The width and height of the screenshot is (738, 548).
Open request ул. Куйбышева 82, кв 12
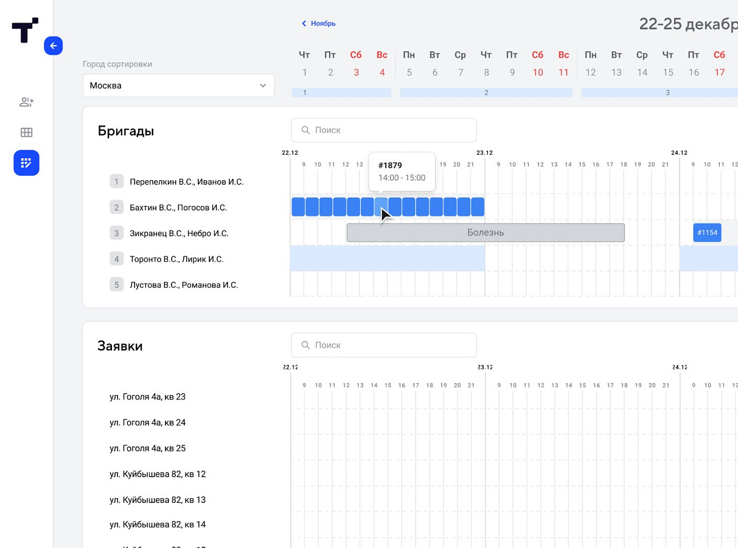158,474
